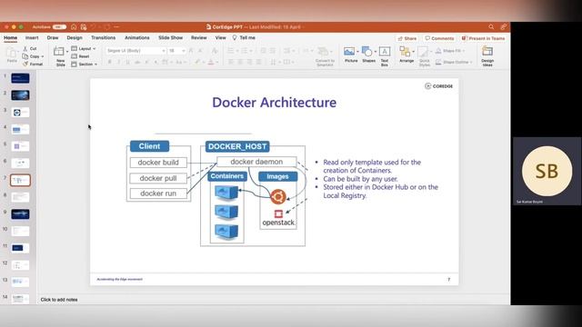Switch to the Draw tab
The width and height of the screenshot is (582, 327).
click(x=53, y=38)
